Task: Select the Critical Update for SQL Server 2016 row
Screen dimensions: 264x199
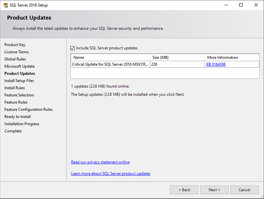Action: click(x=165, y=64)
